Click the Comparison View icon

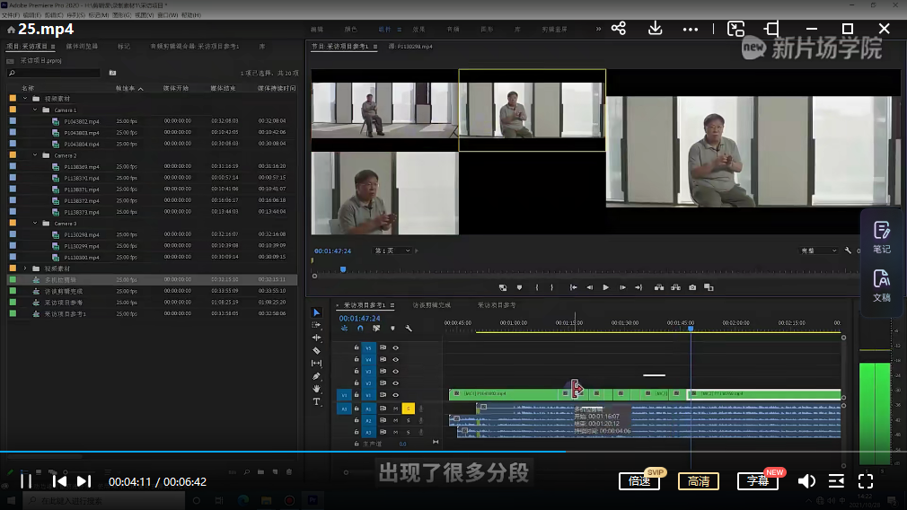[x=709, y=287]
